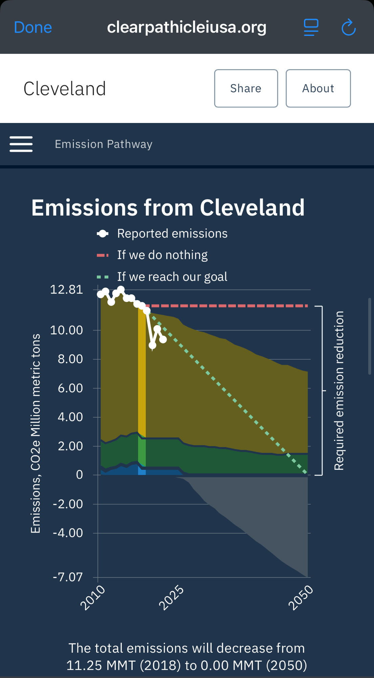This screenshot has height=678, width=374.
Task: Click the page scrollbar on the right edge
Action: pyautogui.click(x=370, y=336)
